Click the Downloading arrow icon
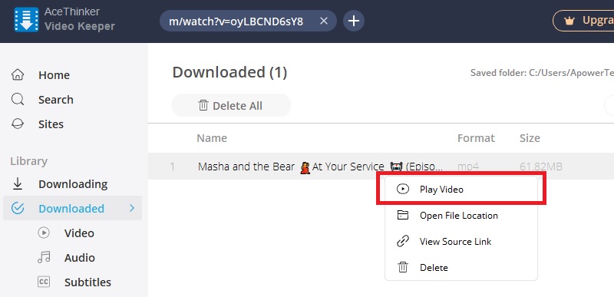The width and height of the screenshot is (614, 297). 18,184
